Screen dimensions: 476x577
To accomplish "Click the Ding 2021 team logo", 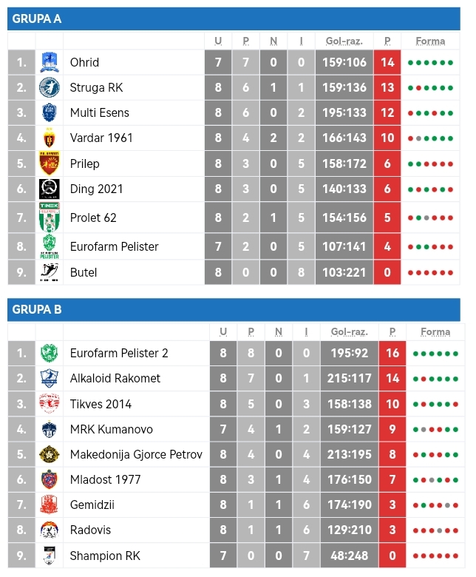I will tap(49, 189).
